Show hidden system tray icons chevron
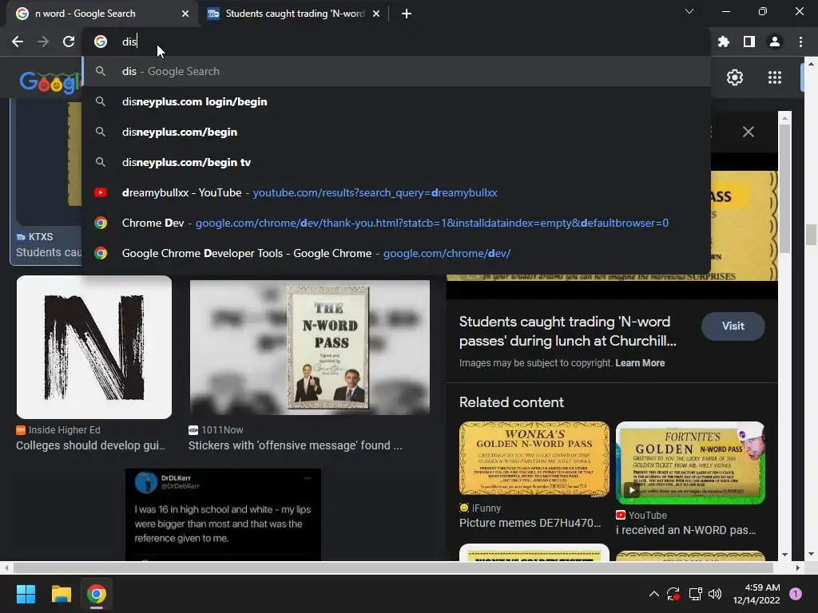This screenshot has width=818, height=613. [653, 594]
